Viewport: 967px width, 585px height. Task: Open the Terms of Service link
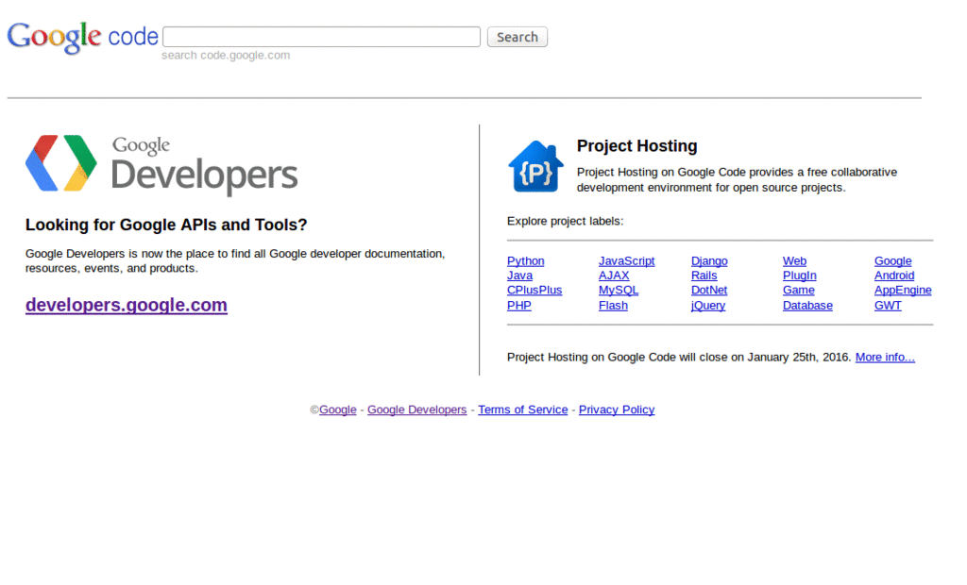click(x=523, y=409)
